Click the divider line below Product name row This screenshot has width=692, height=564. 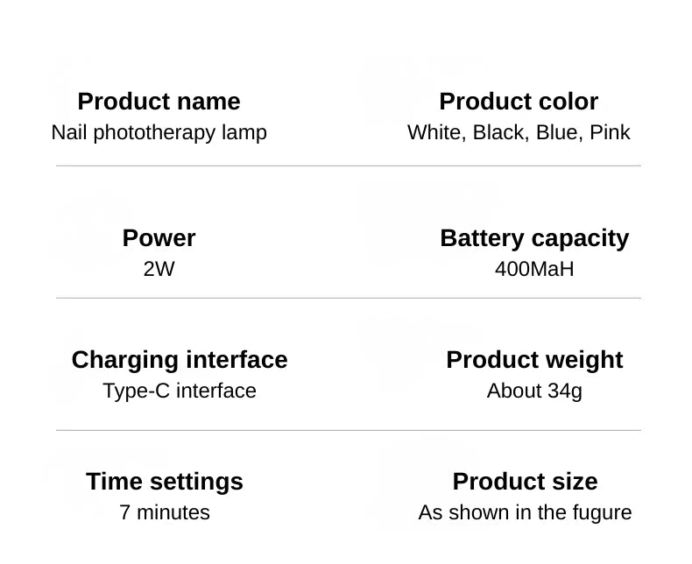[x=349, y=166]
